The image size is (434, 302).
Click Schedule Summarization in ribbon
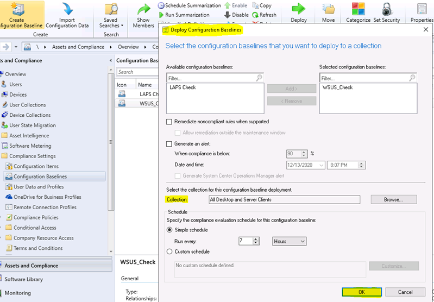click(x=190, y=5)
